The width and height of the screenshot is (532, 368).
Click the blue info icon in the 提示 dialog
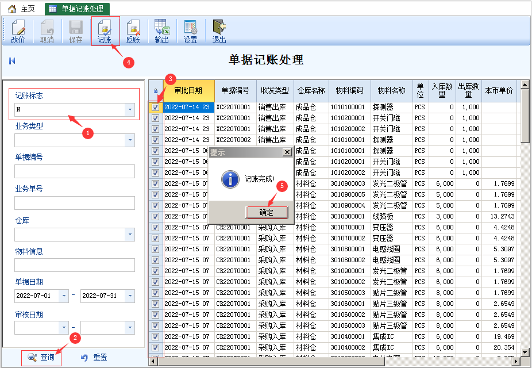[230, 179]
